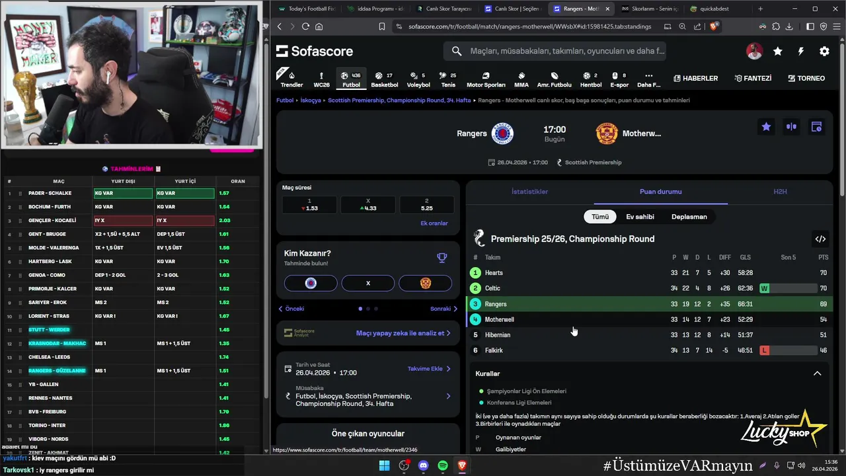Pick the 2 odds at 5.25
The width and height of the screenshot is (846, 476).
pyautogui.click(x=427, y=204)
